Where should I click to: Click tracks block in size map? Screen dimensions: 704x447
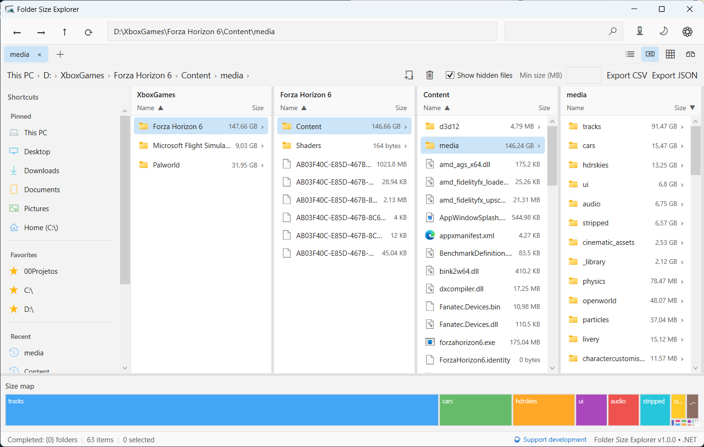[x=222, y=410]
